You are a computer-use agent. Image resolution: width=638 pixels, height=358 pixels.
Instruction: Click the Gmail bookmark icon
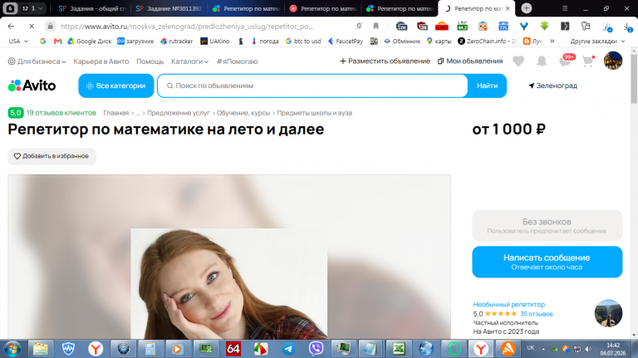57,41
